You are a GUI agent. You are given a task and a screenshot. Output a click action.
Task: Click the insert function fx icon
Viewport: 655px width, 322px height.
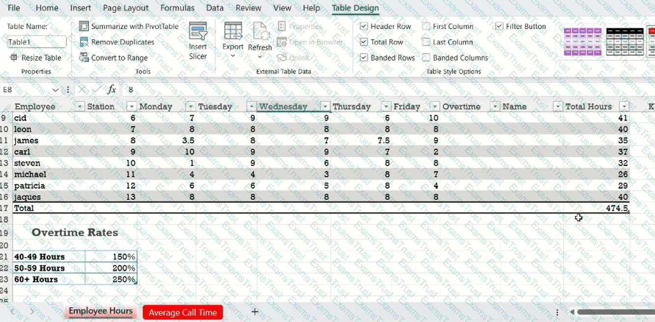click(x=112, y=89)
